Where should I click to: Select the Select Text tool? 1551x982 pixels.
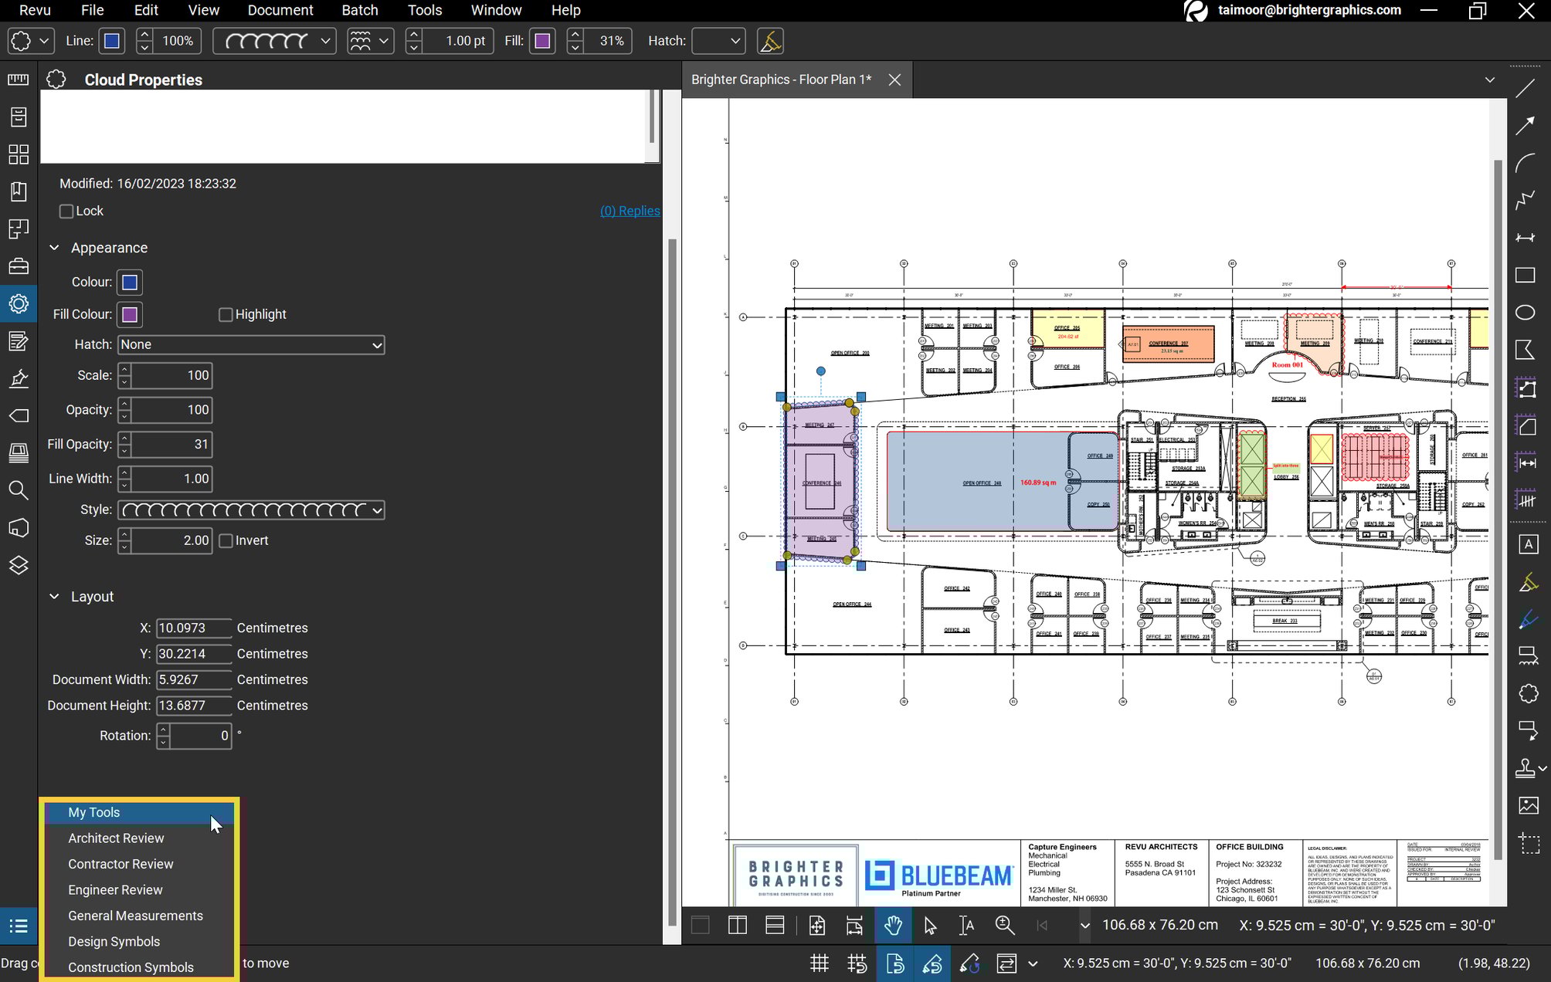point(966,925)
